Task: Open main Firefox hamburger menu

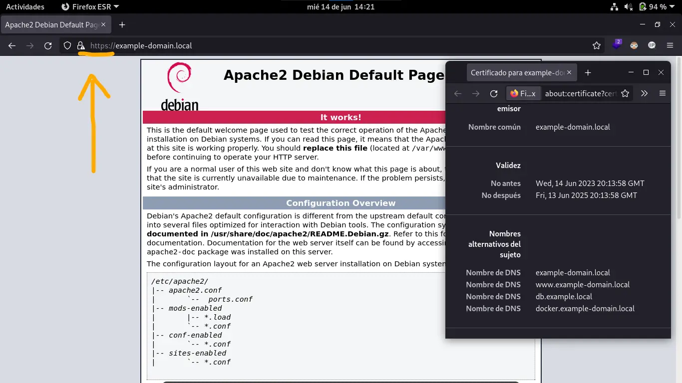Action: pos(670,45)
